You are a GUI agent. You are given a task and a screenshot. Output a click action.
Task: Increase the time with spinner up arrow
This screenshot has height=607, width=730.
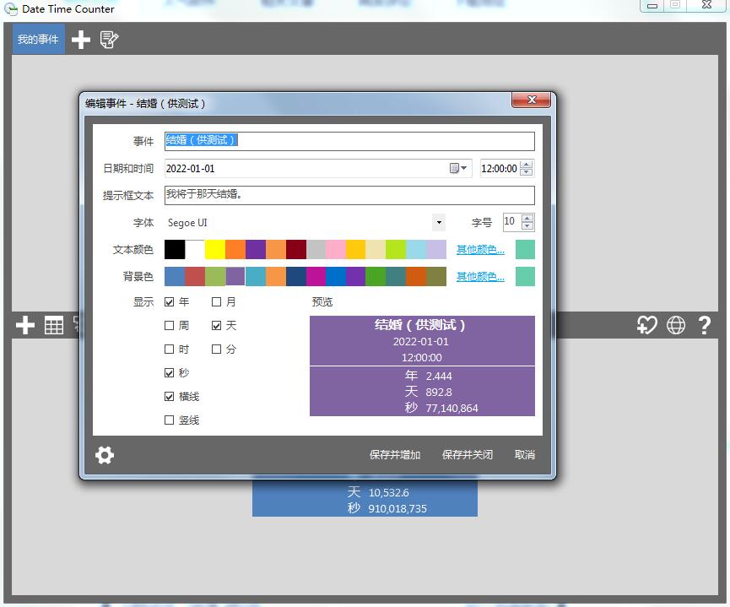(527, 165)
